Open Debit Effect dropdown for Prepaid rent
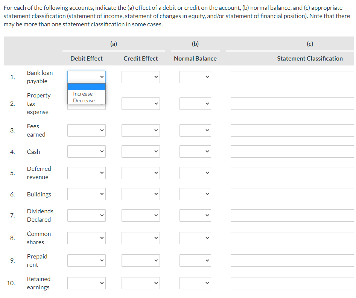This screenshot has height=298, width=356. coord(87,260)
